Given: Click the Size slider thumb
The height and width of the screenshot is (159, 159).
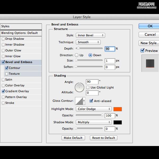Looking at the screenshot, I should point(76,60).
